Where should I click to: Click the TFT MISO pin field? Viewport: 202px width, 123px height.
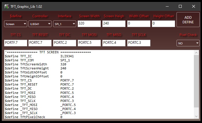[x=114, y=43]
